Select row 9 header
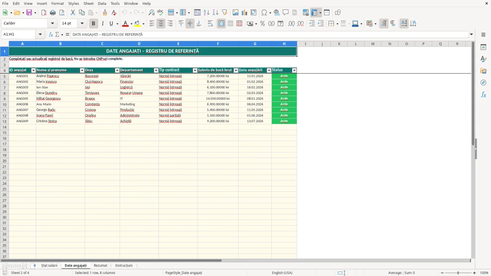 click(x=5, y=99)
